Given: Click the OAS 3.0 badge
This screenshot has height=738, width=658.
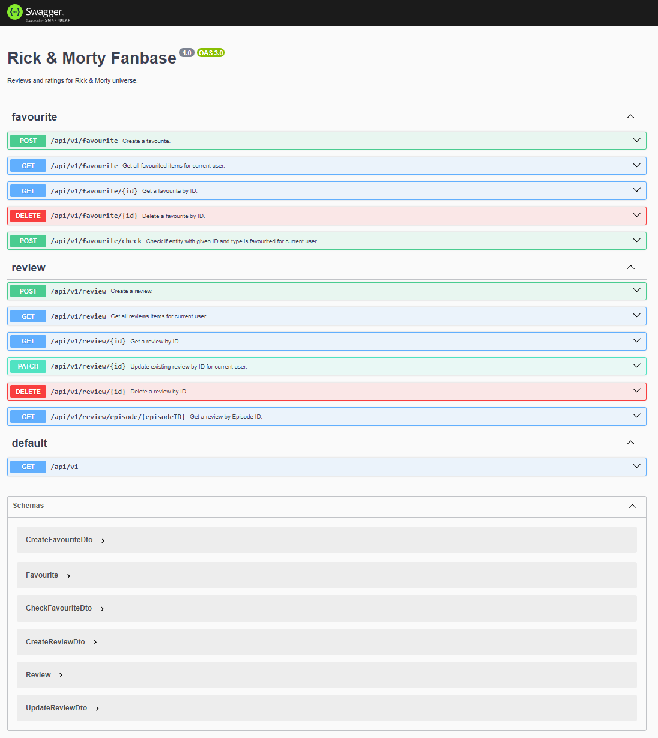Looking at the screenshot, I should point(211,53).
